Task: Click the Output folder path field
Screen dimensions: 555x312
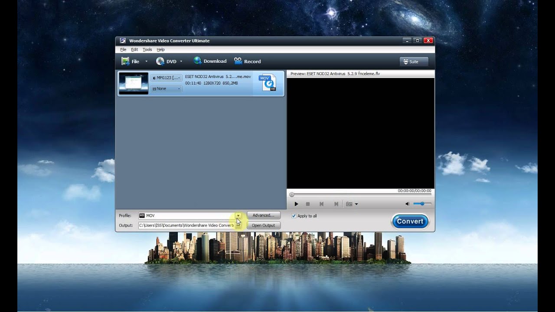Action: (x=186, y=225)
